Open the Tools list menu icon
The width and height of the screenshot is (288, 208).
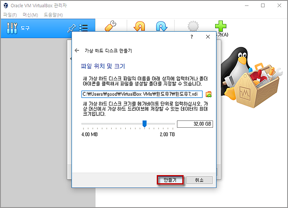point(84,28)
